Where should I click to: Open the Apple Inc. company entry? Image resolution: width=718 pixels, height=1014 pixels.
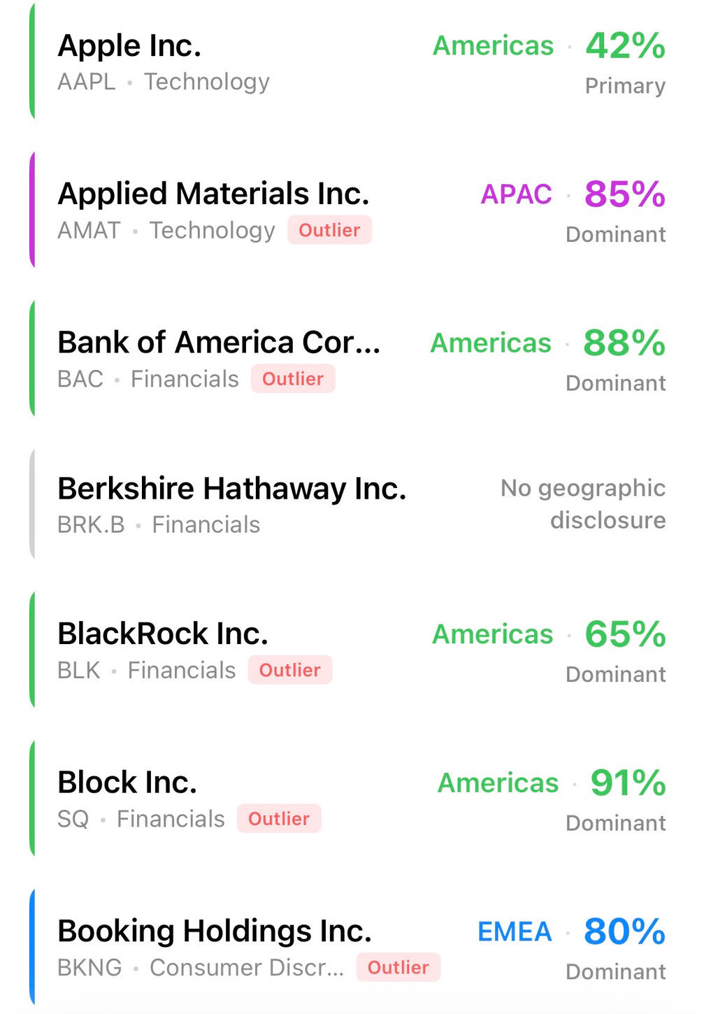coord(129,46)
